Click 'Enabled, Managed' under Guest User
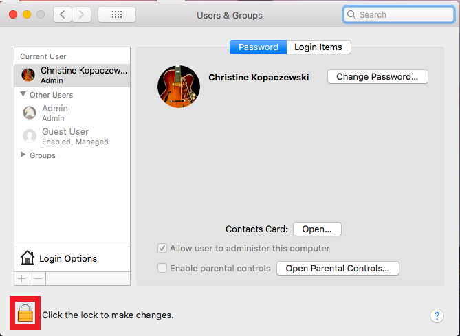This screenshot has width=460, height=336. (x=75, y=142)
